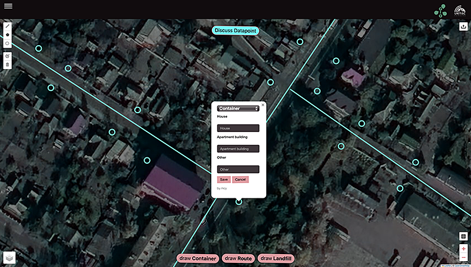This screenshot has width=471, height=267.
Task: Cancel the datapoint popup form
Action: coord(240,179)
